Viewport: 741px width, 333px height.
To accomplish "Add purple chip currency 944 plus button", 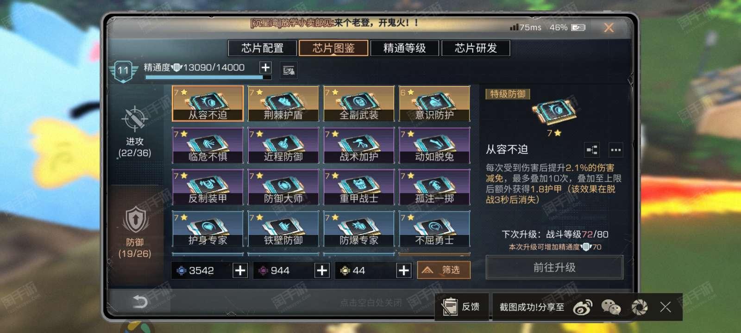I will tap(322, 271).
